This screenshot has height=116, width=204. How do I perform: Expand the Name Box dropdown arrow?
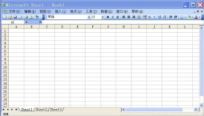(27, 22)
